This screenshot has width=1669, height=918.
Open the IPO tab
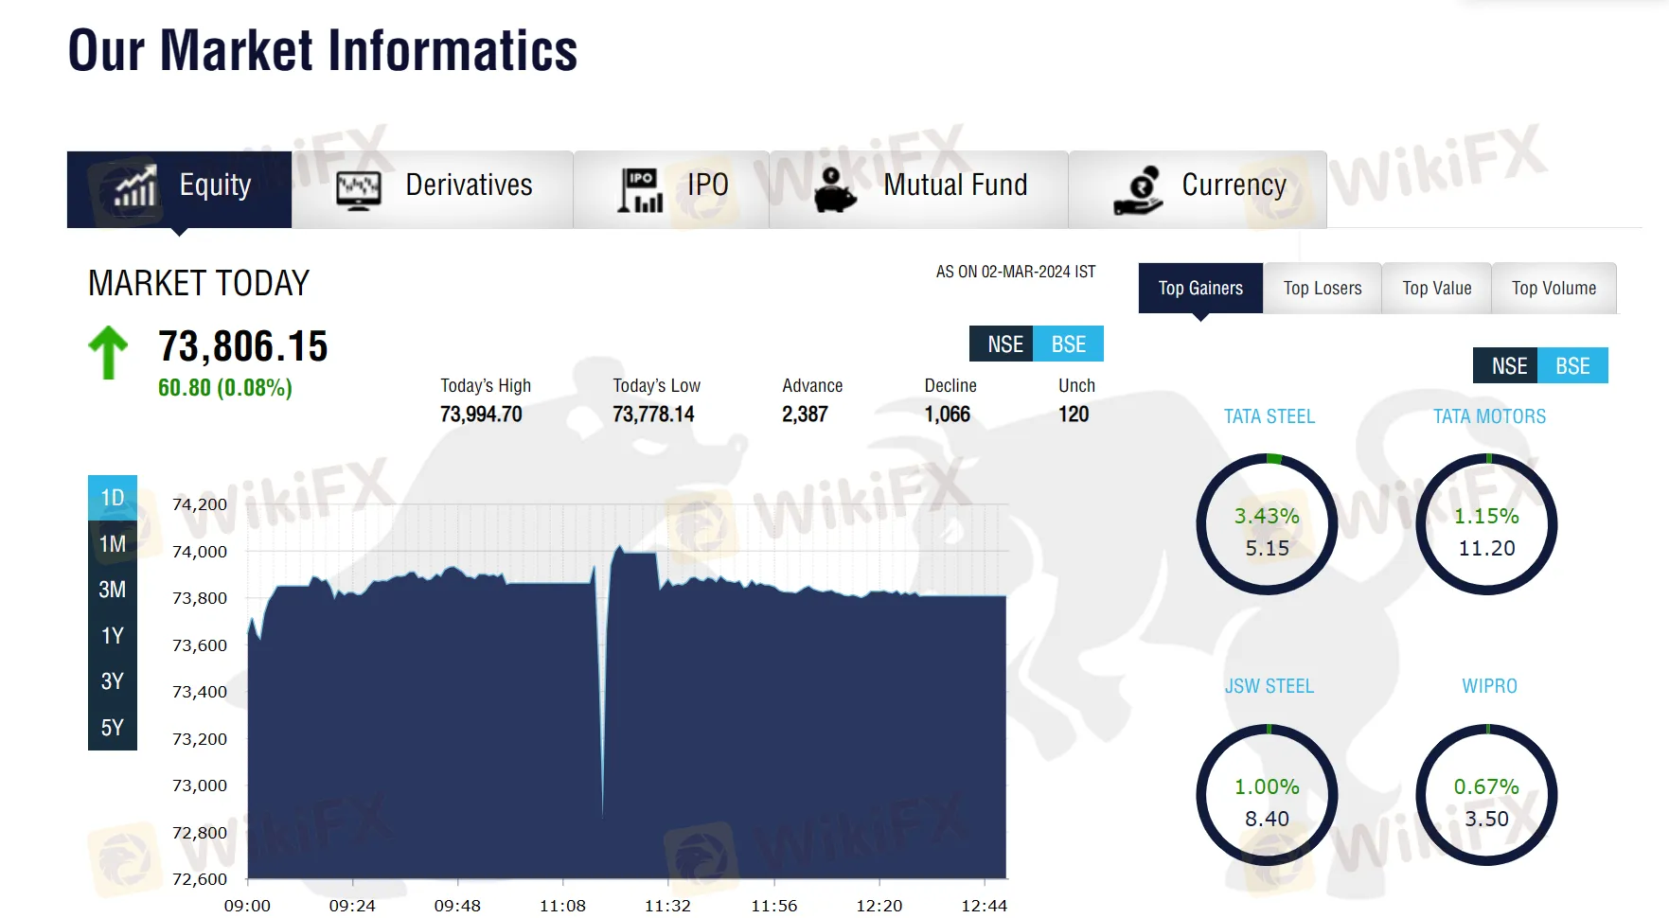[x=671, y=188]
